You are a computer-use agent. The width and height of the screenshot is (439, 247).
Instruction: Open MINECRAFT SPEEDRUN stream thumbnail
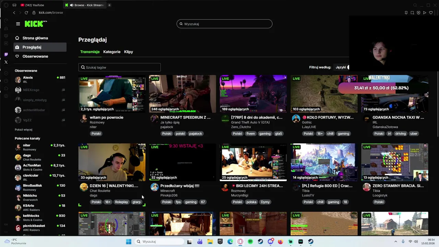point(182,94)
